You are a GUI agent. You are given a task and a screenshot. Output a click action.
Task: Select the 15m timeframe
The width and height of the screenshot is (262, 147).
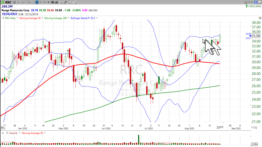tap(29, 2)
